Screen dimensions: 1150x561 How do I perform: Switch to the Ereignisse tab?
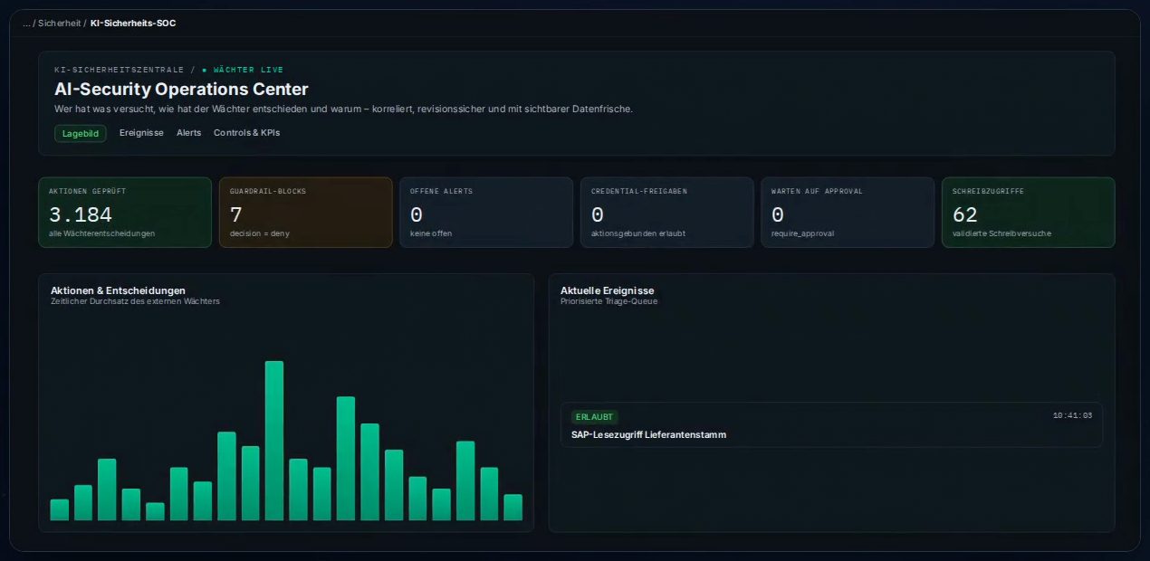coord(141,133)
